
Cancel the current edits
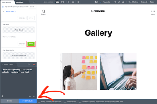click(x=9, y=101)
